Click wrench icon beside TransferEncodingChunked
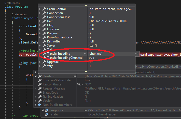This screenshot has width=181, height=119. click(44, 58)
